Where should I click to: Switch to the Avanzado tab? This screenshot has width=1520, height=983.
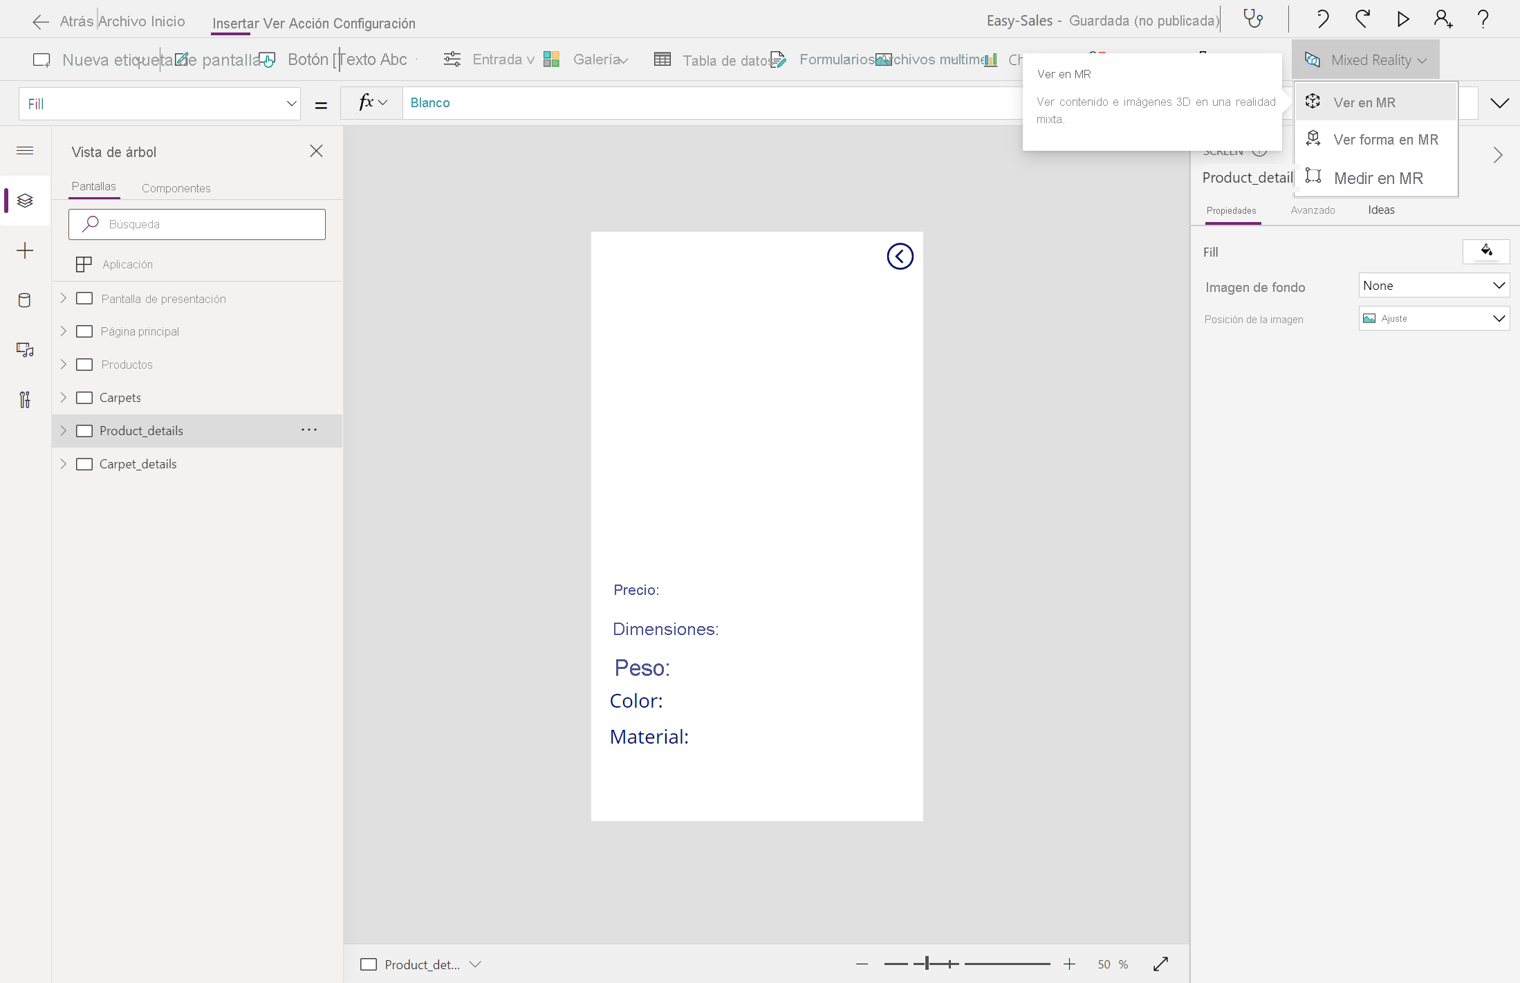click(x=1313, y=210)
